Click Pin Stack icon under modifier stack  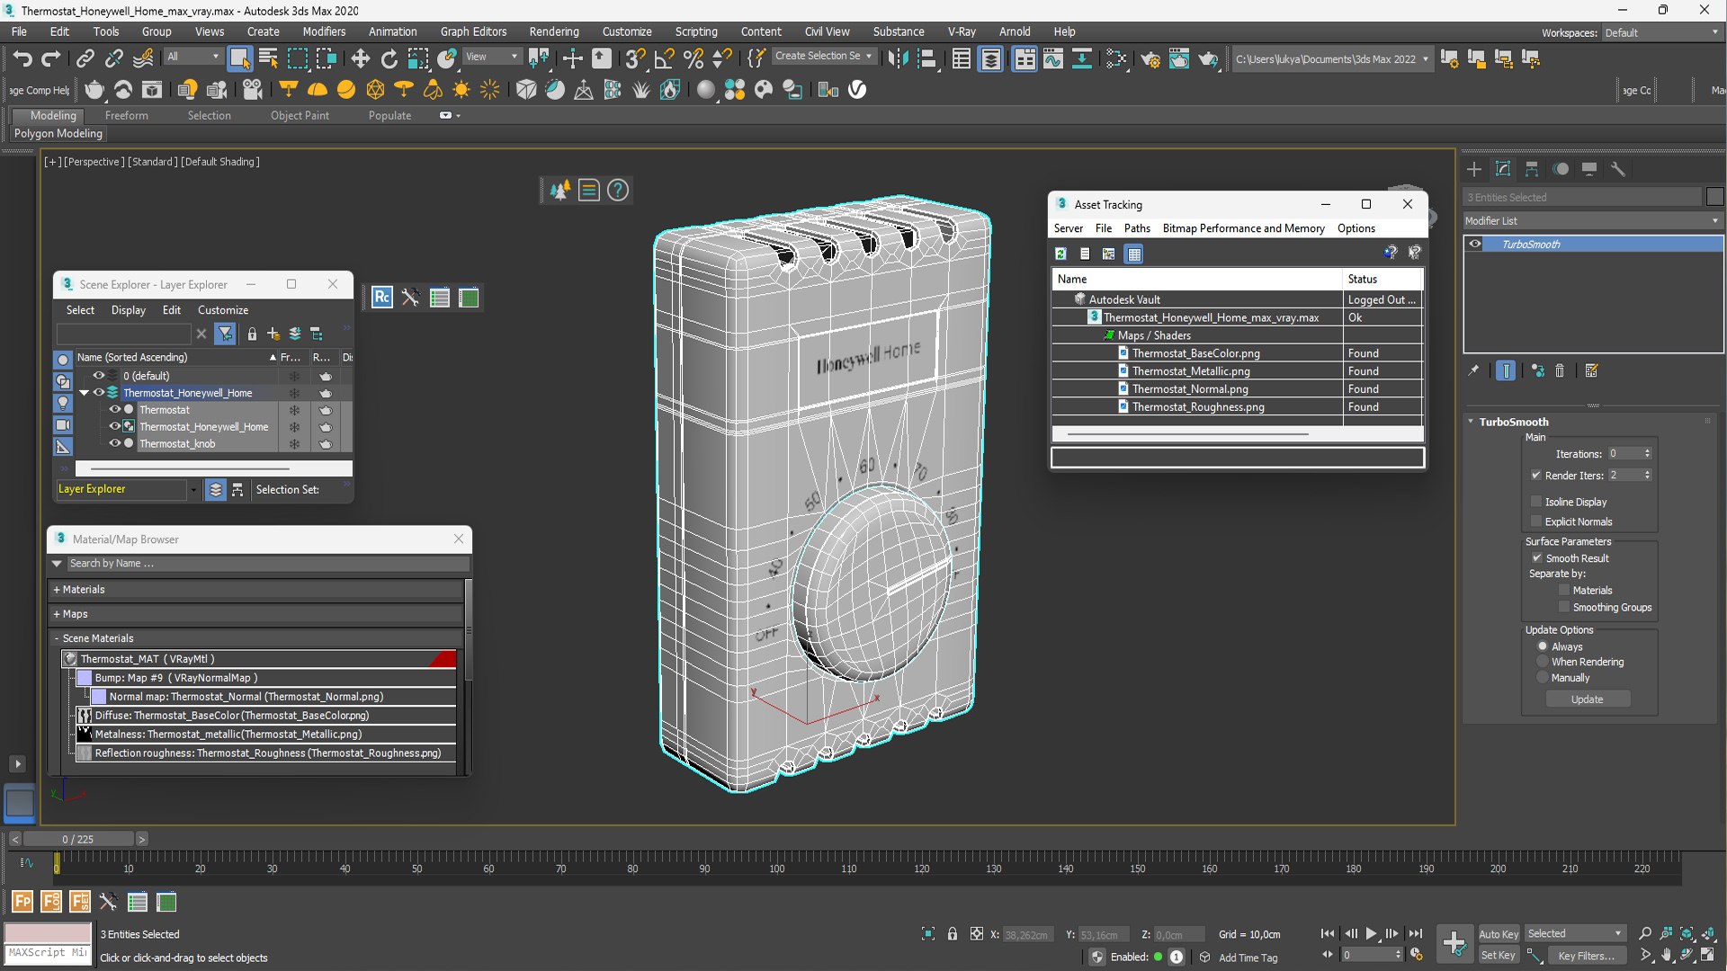[x=1473, y=370]
